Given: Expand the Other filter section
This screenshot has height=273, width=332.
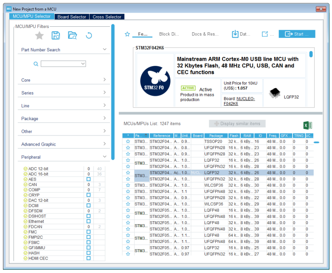Looking at the screenshot, I should 104,131.
